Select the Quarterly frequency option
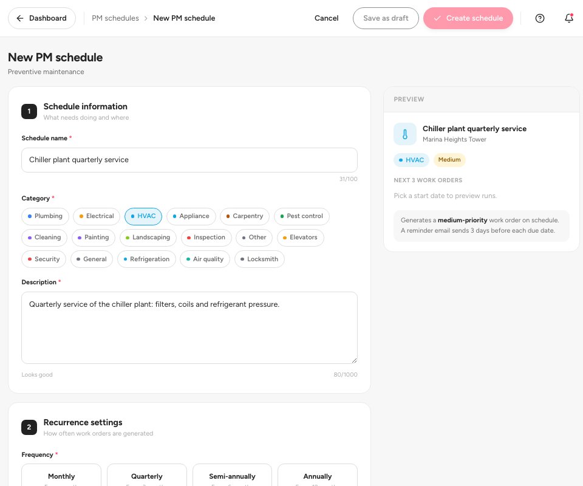The height and width of the screenshot is (486, 583). tap(147, 475)
